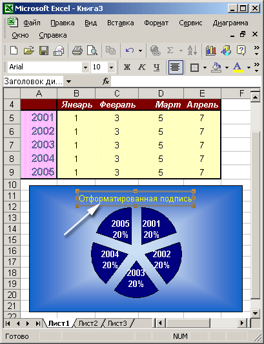Open the Диаграмма menu
Screen dimensions: 264x344
pos(230,23)
